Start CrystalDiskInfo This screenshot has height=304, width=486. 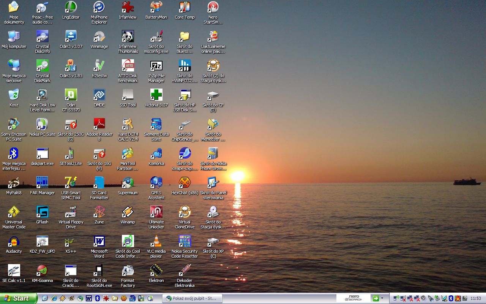42,38
